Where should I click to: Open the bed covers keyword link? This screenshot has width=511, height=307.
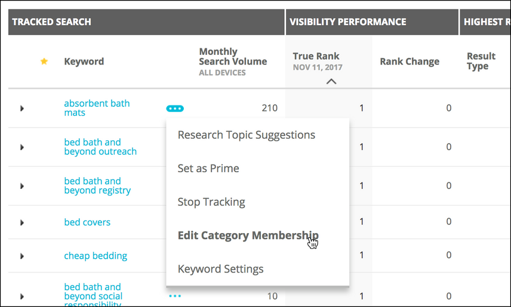coord(87,222)
